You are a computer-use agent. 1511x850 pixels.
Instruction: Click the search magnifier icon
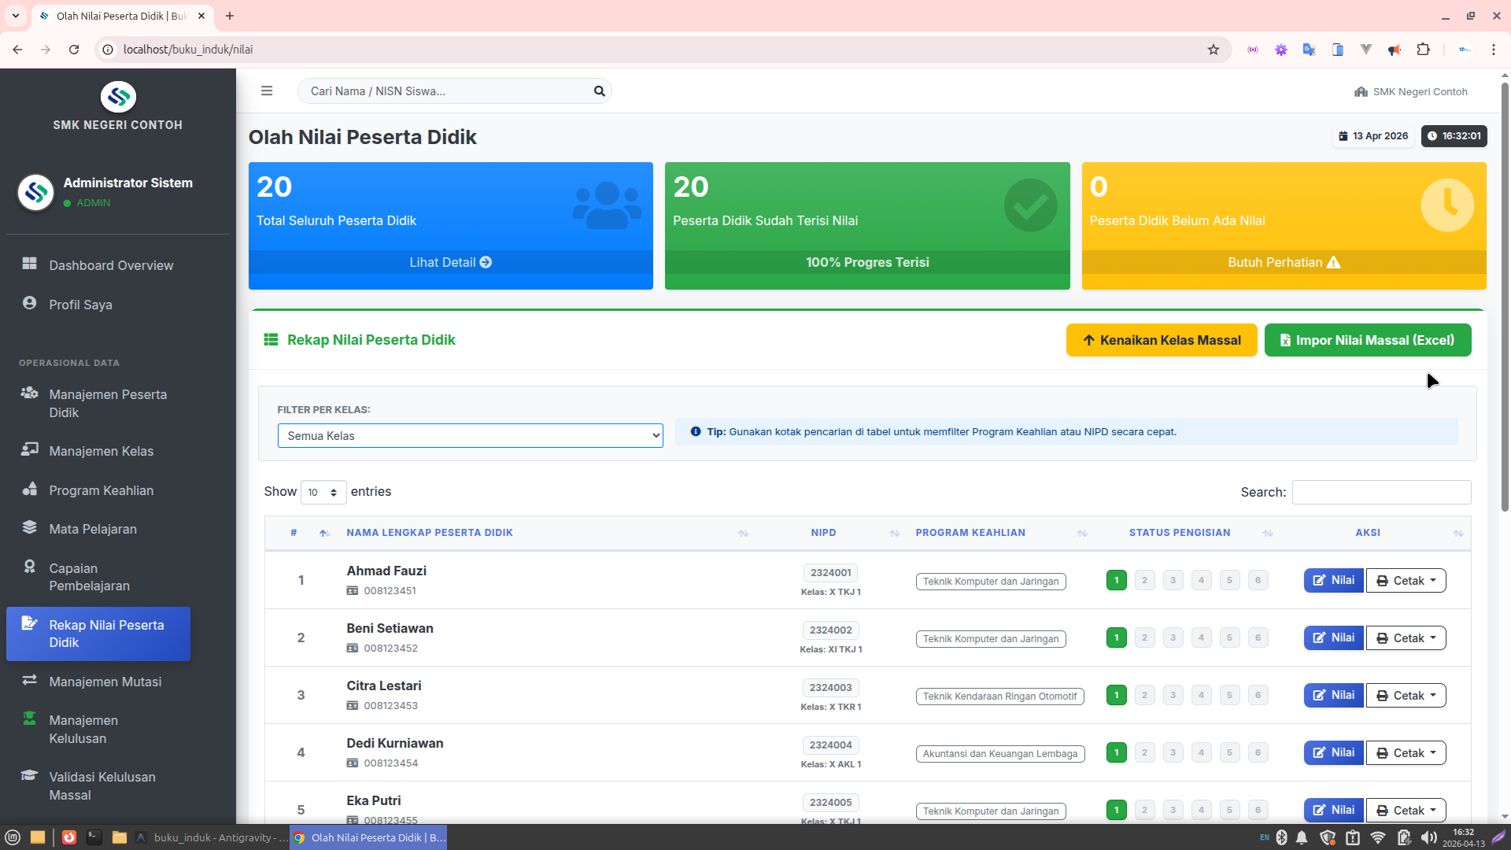pos(599,91)
